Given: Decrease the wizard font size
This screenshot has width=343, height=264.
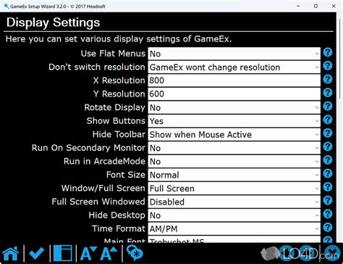Looking at the screenshot, I should (x=88, y=253).
